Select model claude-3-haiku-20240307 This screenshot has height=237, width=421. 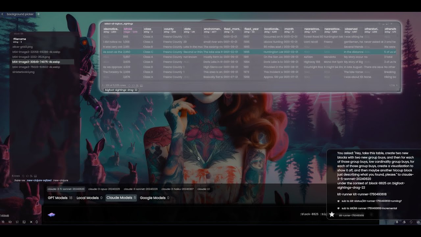pyautogui.click(x=177, y=189)
